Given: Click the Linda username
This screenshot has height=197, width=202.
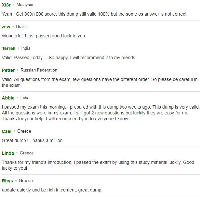Looking at the screenshot, I should point(8,153).
